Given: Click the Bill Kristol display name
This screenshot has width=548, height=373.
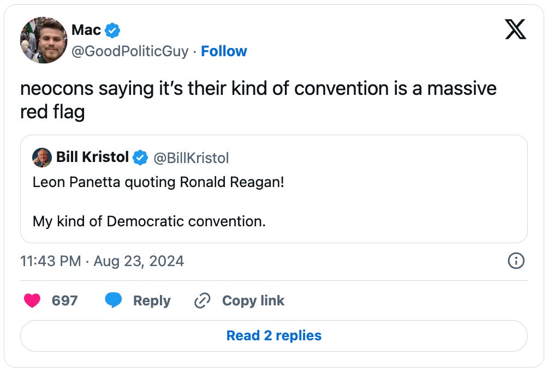Looking at the screenshot, I should (x=92, y=158).
